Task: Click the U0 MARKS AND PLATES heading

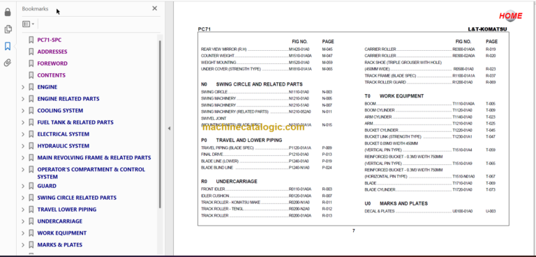Action: 396,204
